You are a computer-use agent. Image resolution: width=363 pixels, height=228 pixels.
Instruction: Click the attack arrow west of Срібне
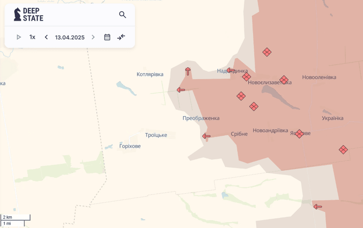(207, 136)
